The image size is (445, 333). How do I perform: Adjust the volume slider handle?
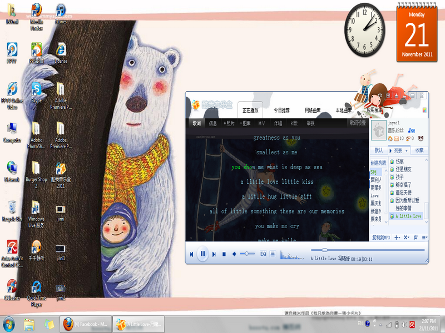point(246,254)
